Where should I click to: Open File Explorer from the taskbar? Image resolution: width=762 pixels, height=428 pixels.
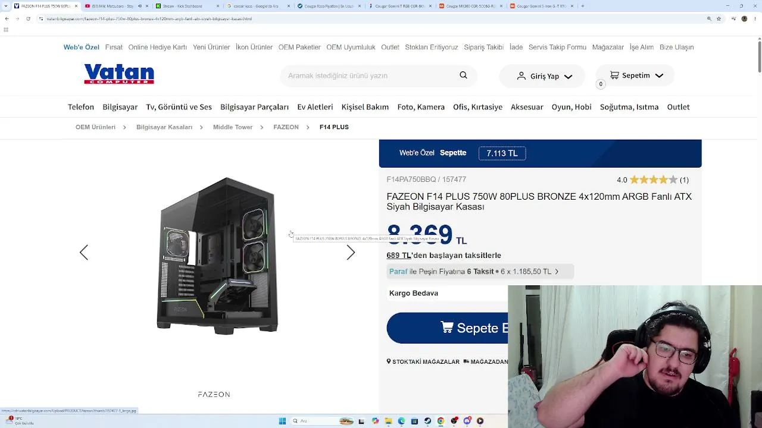coord(388,421)
